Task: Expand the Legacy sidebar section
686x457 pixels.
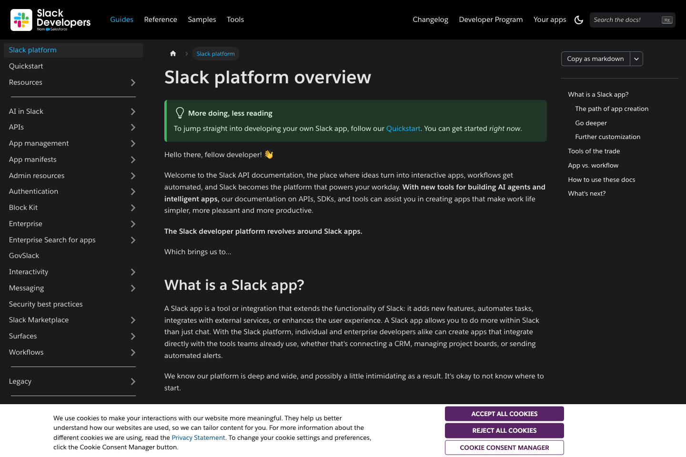Action: pos(132,381)
